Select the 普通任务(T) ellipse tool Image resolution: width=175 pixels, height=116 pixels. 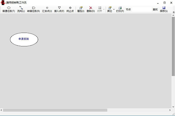(x=8, y=9)
